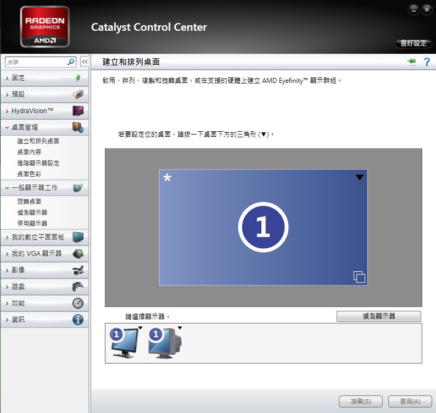Screen dimensions: 436x413
Task: Open dropdown arrow above the CRT monitor icon
Action: [x=180, y=328]
